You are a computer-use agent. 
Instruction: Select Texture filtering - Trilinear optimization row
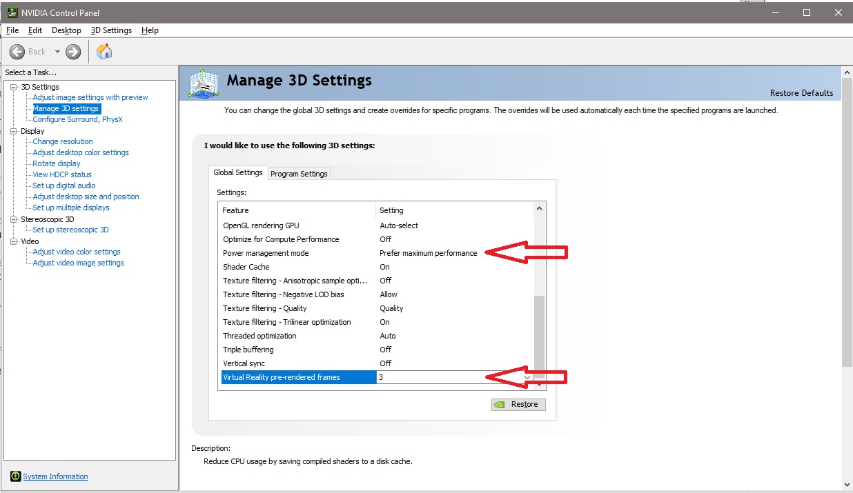(377, 322)
